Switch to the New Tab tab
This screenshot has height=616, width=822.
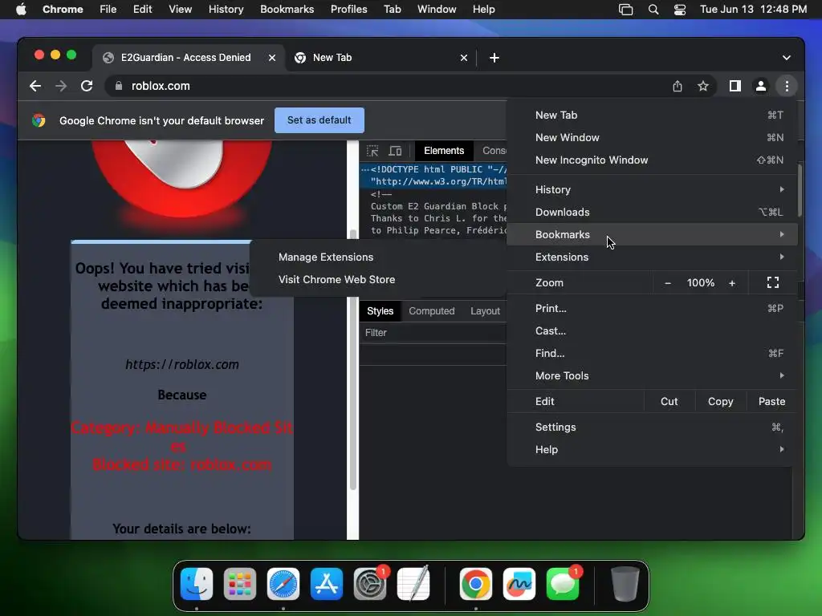[380, 58]
